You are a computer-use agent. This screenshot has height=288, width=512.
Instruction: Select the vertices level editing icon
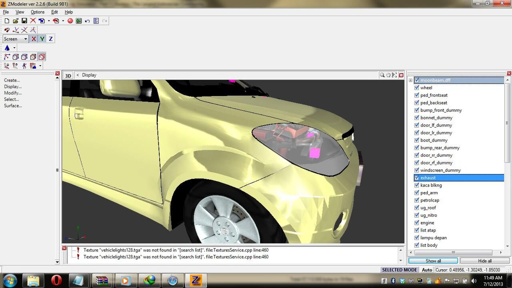point(7,57)
